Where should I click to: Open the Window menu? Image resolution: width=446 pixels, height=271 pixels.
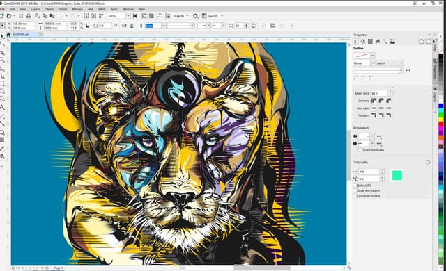point(128,9)
